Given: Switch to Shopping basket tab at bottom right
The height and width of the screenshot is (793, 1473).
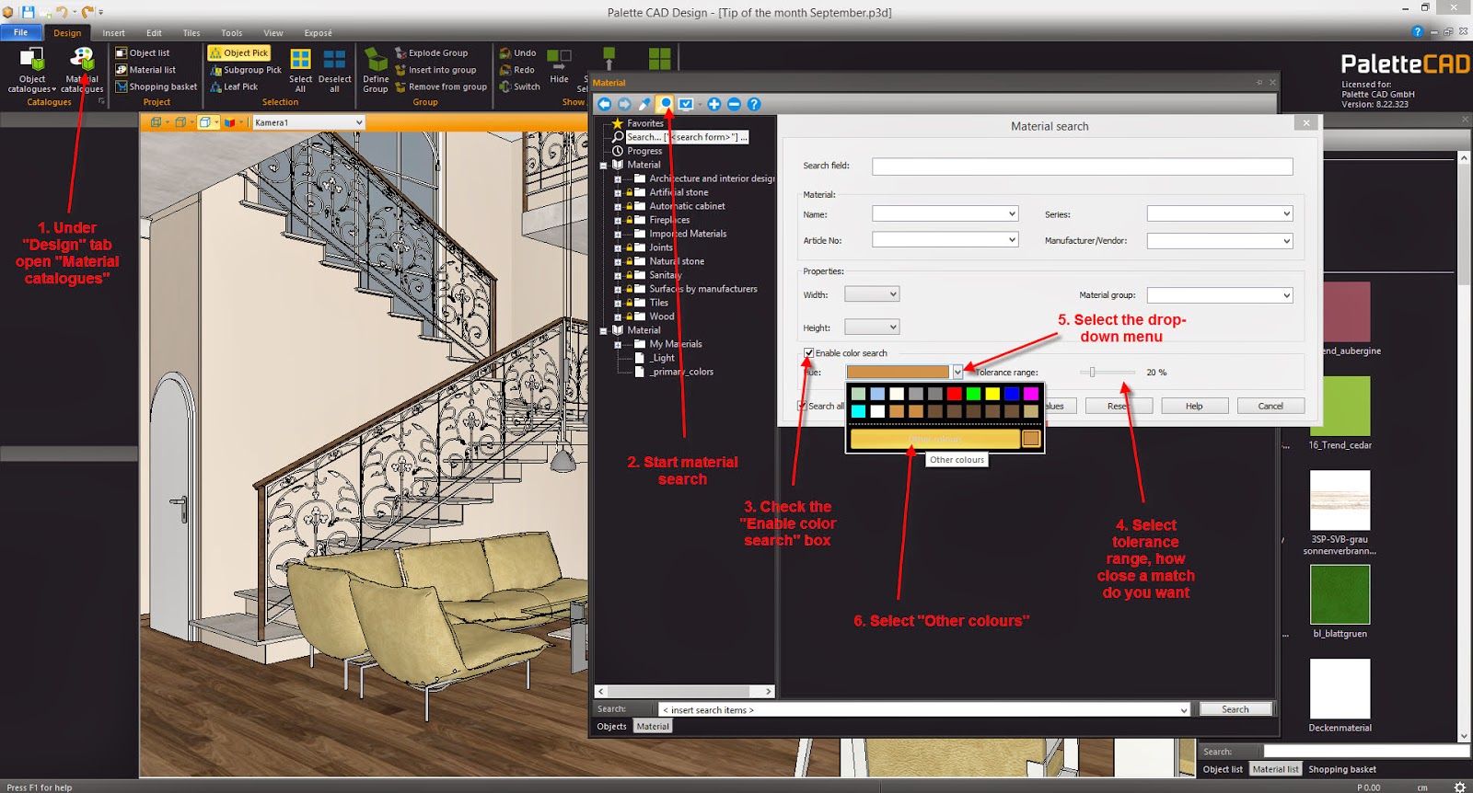Looking at the screenshot, I should 1342,769.
